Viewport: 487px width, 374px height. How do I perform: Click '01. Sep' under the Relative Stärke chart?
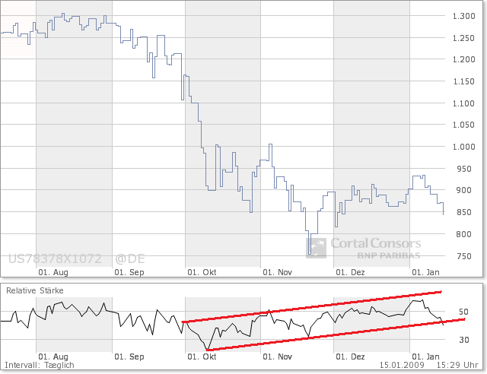tap(129, 357)
